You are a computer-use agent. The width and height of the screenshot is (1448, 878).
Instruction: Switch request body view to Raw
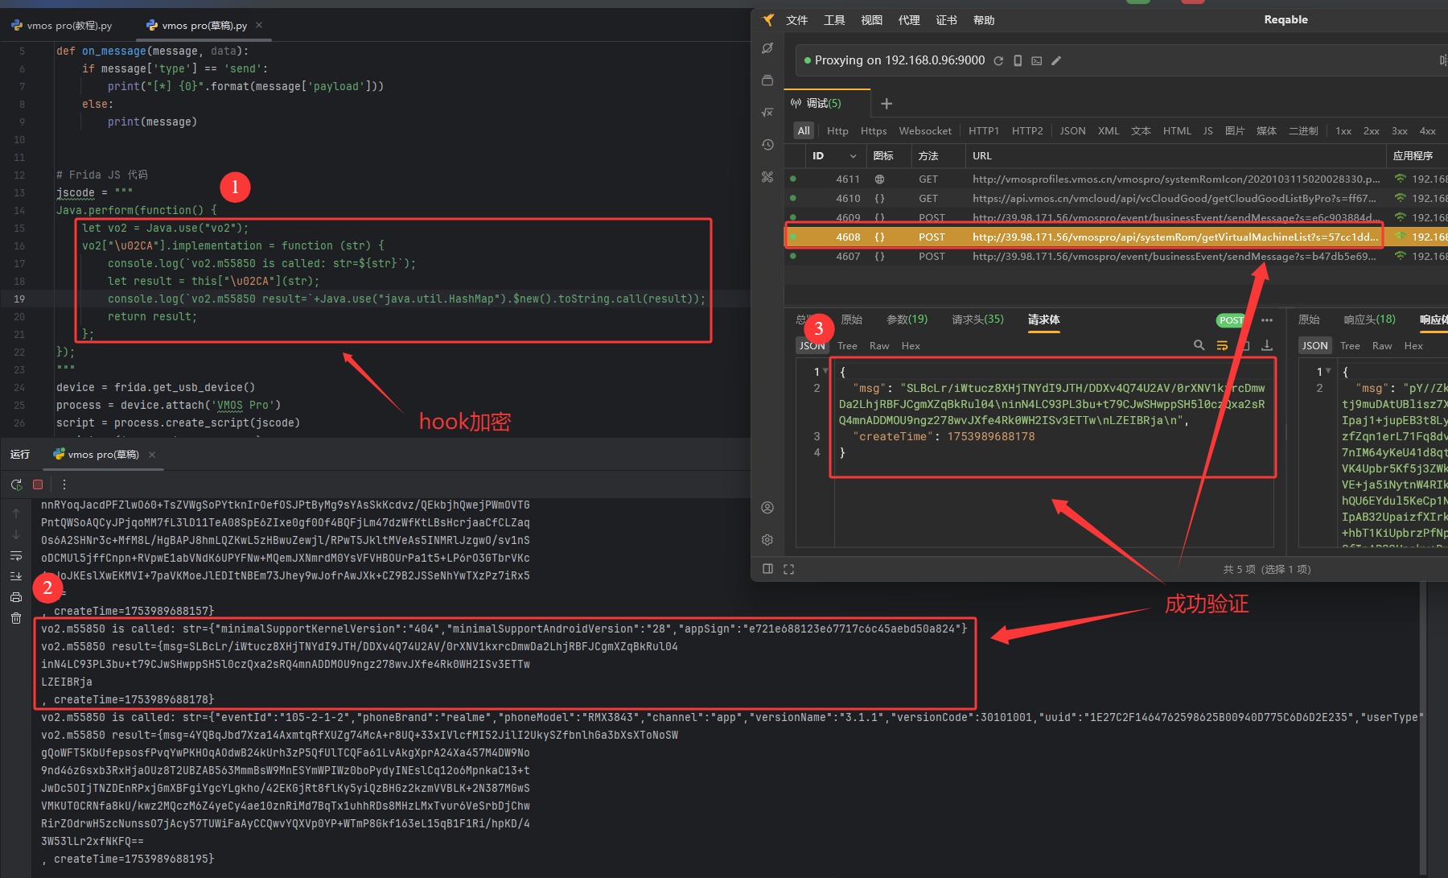pyautogui.click(x=879, y=346)
